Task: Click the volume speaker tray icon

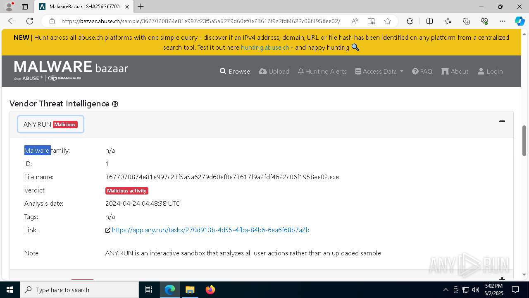Action: pos(476,290)
